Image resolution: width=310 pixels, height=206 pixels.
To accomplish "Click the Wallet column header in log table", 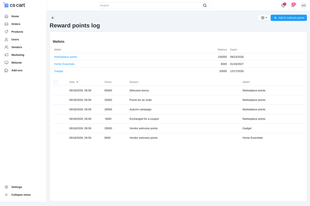I will [246, 82].
